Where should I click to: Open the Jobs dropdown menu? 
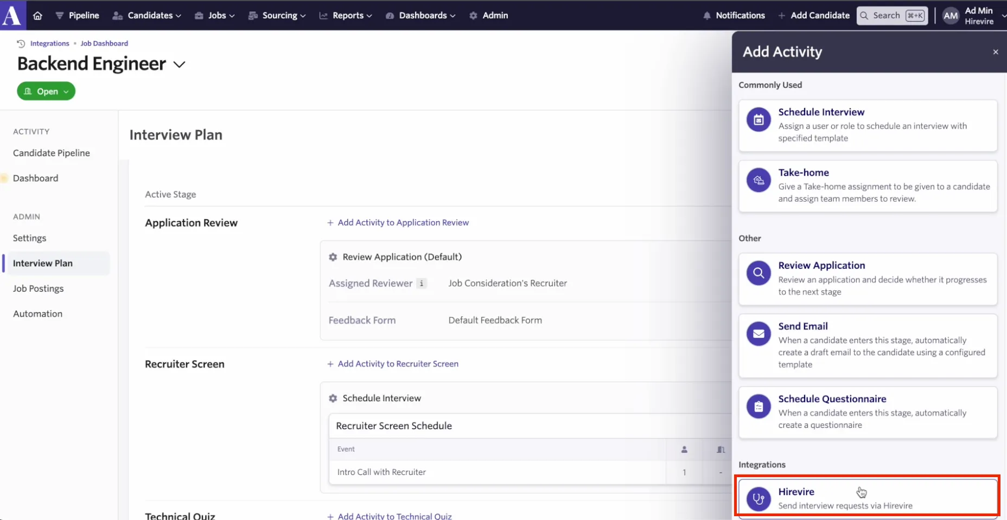(x=215, y=16)
